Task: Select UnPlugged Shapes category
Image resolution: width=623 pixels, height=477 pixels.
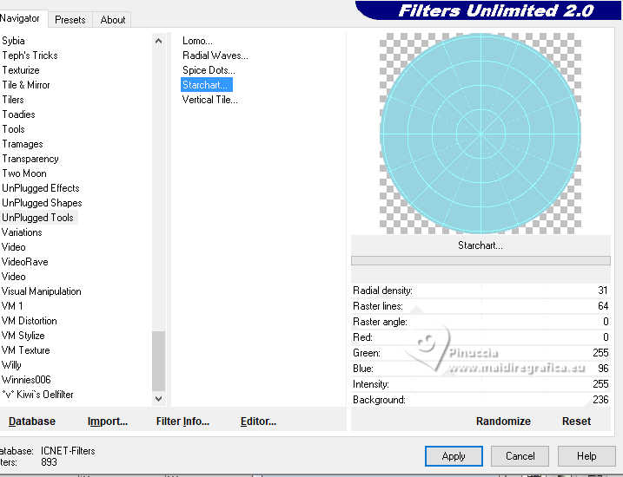Action: [x=42, y=203]
